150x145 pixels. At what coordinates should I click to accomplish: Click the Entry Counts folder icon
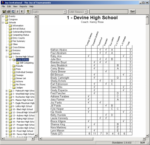click(10, 38)
